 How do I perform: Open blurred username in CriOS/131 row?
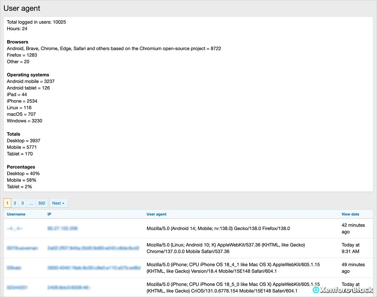point(17,287)
